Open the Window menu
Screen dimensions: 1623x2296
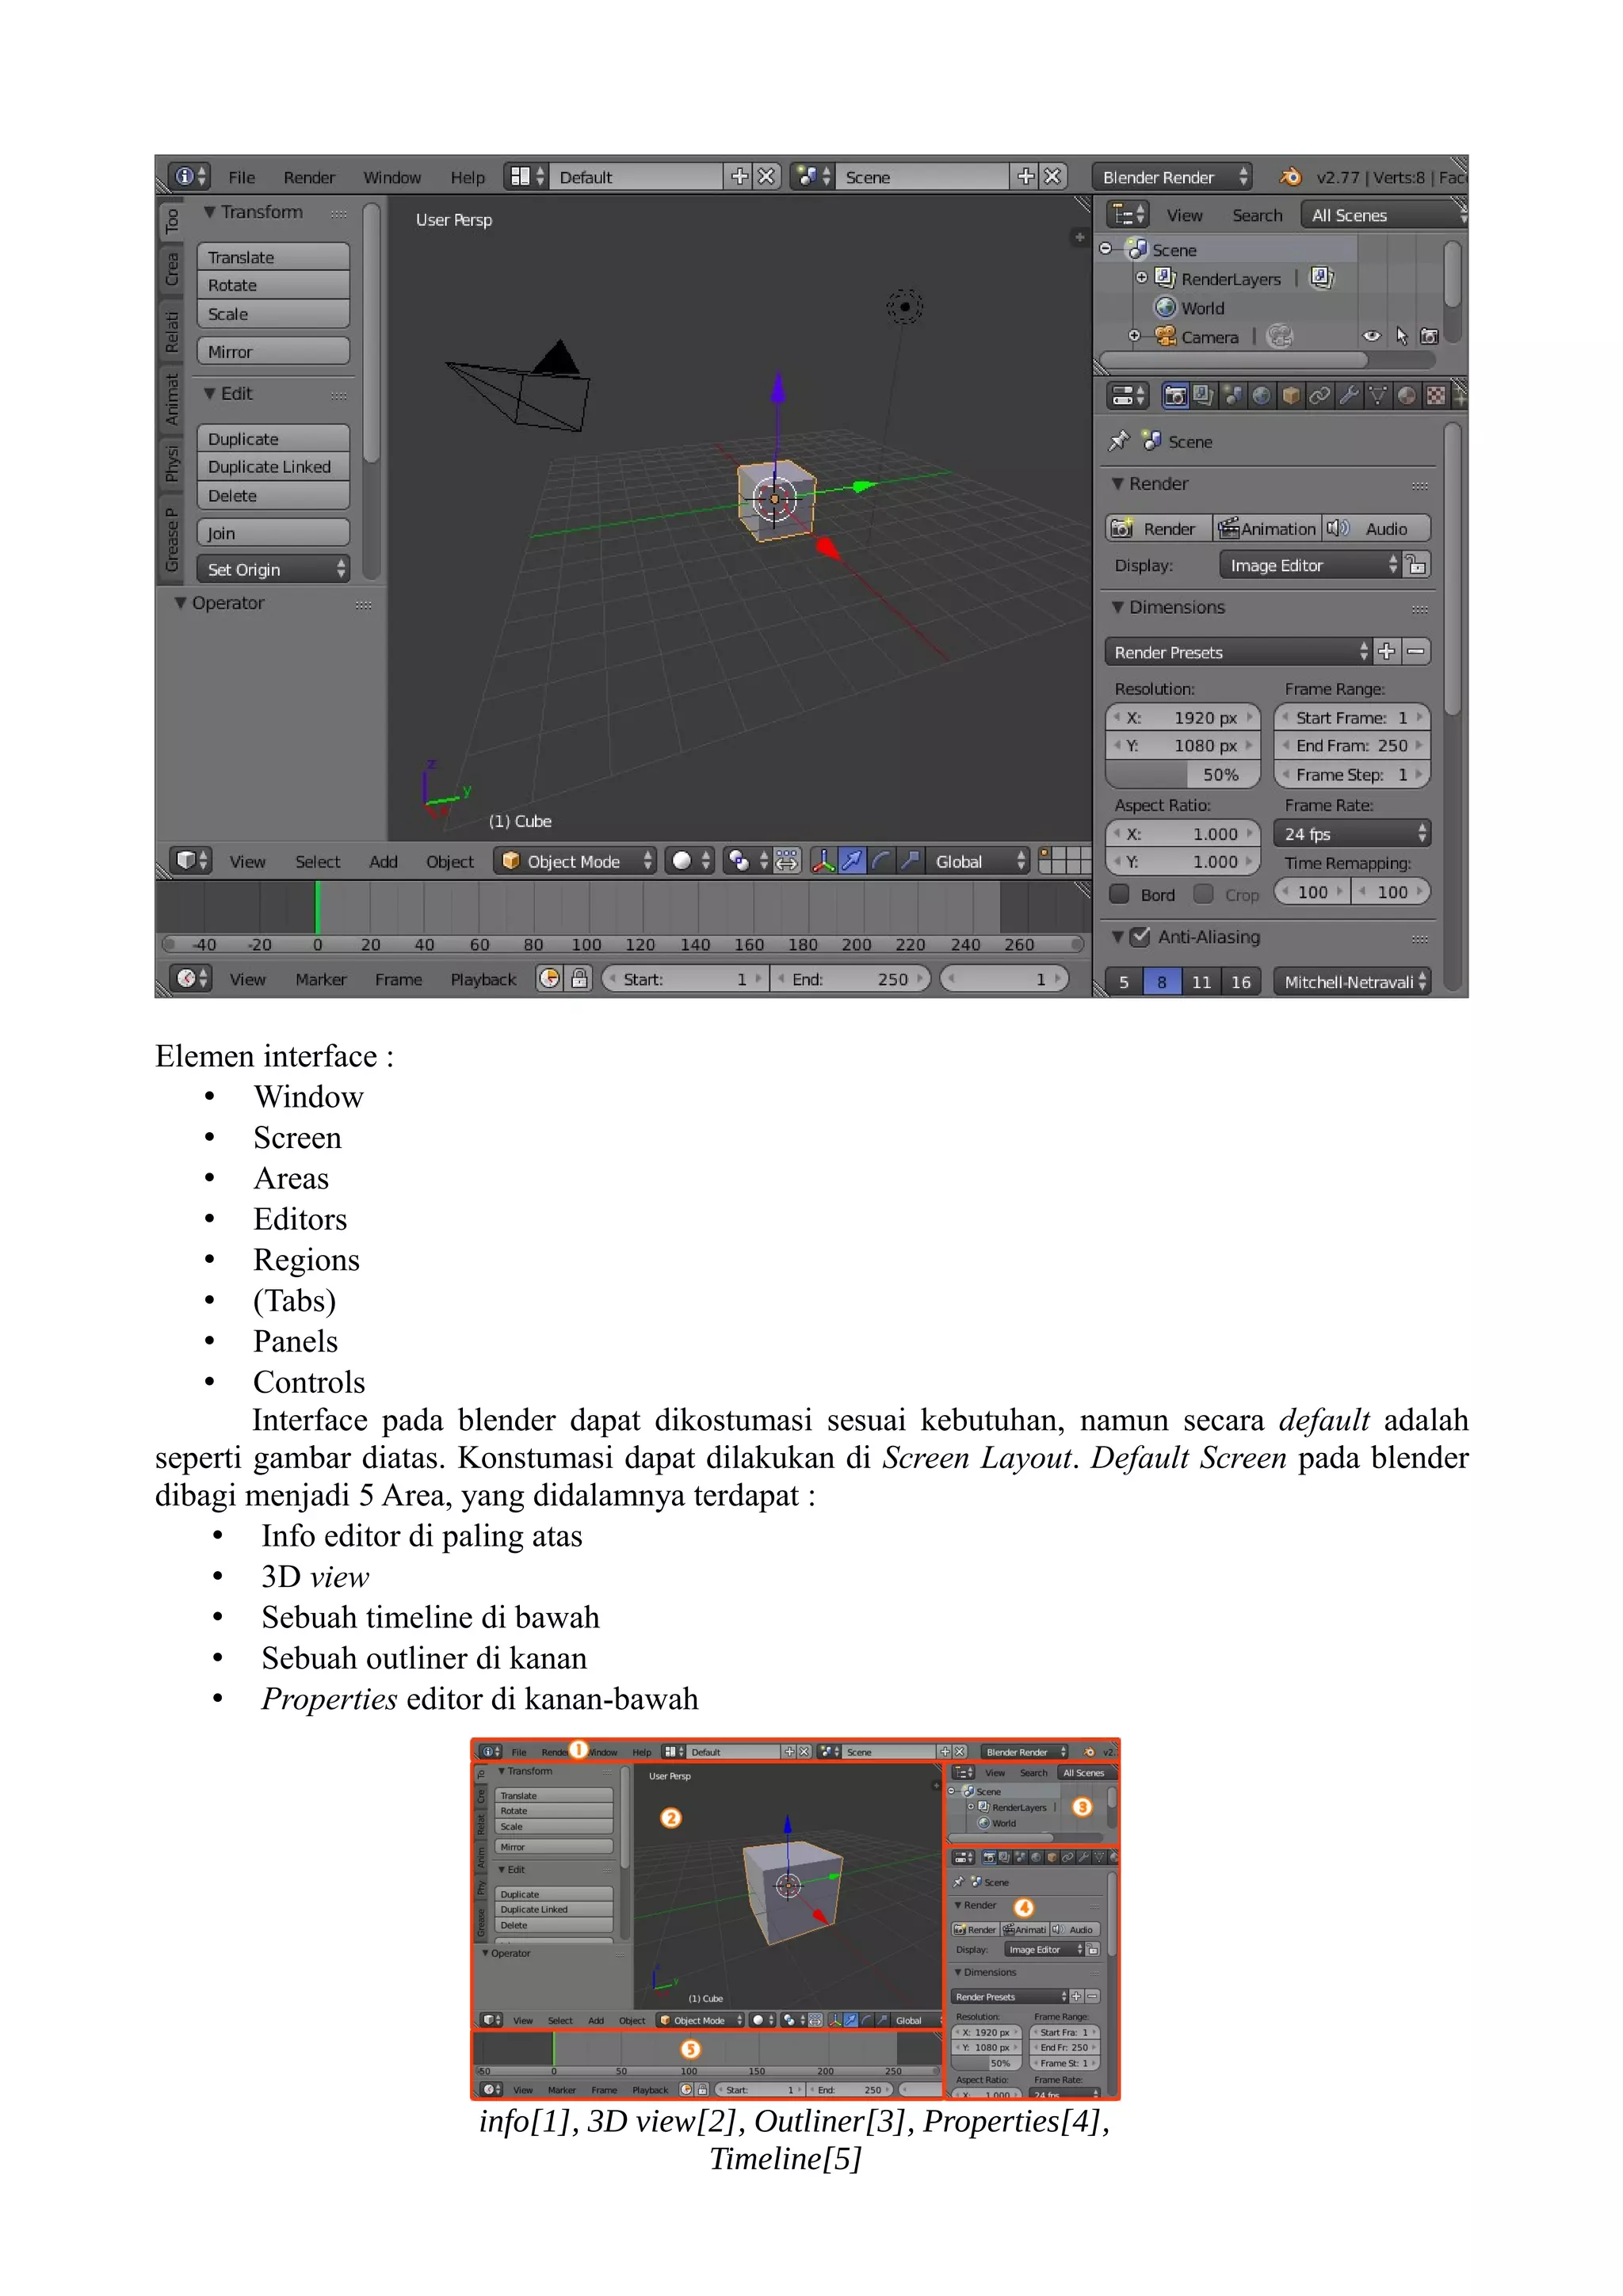pos(392,177)
